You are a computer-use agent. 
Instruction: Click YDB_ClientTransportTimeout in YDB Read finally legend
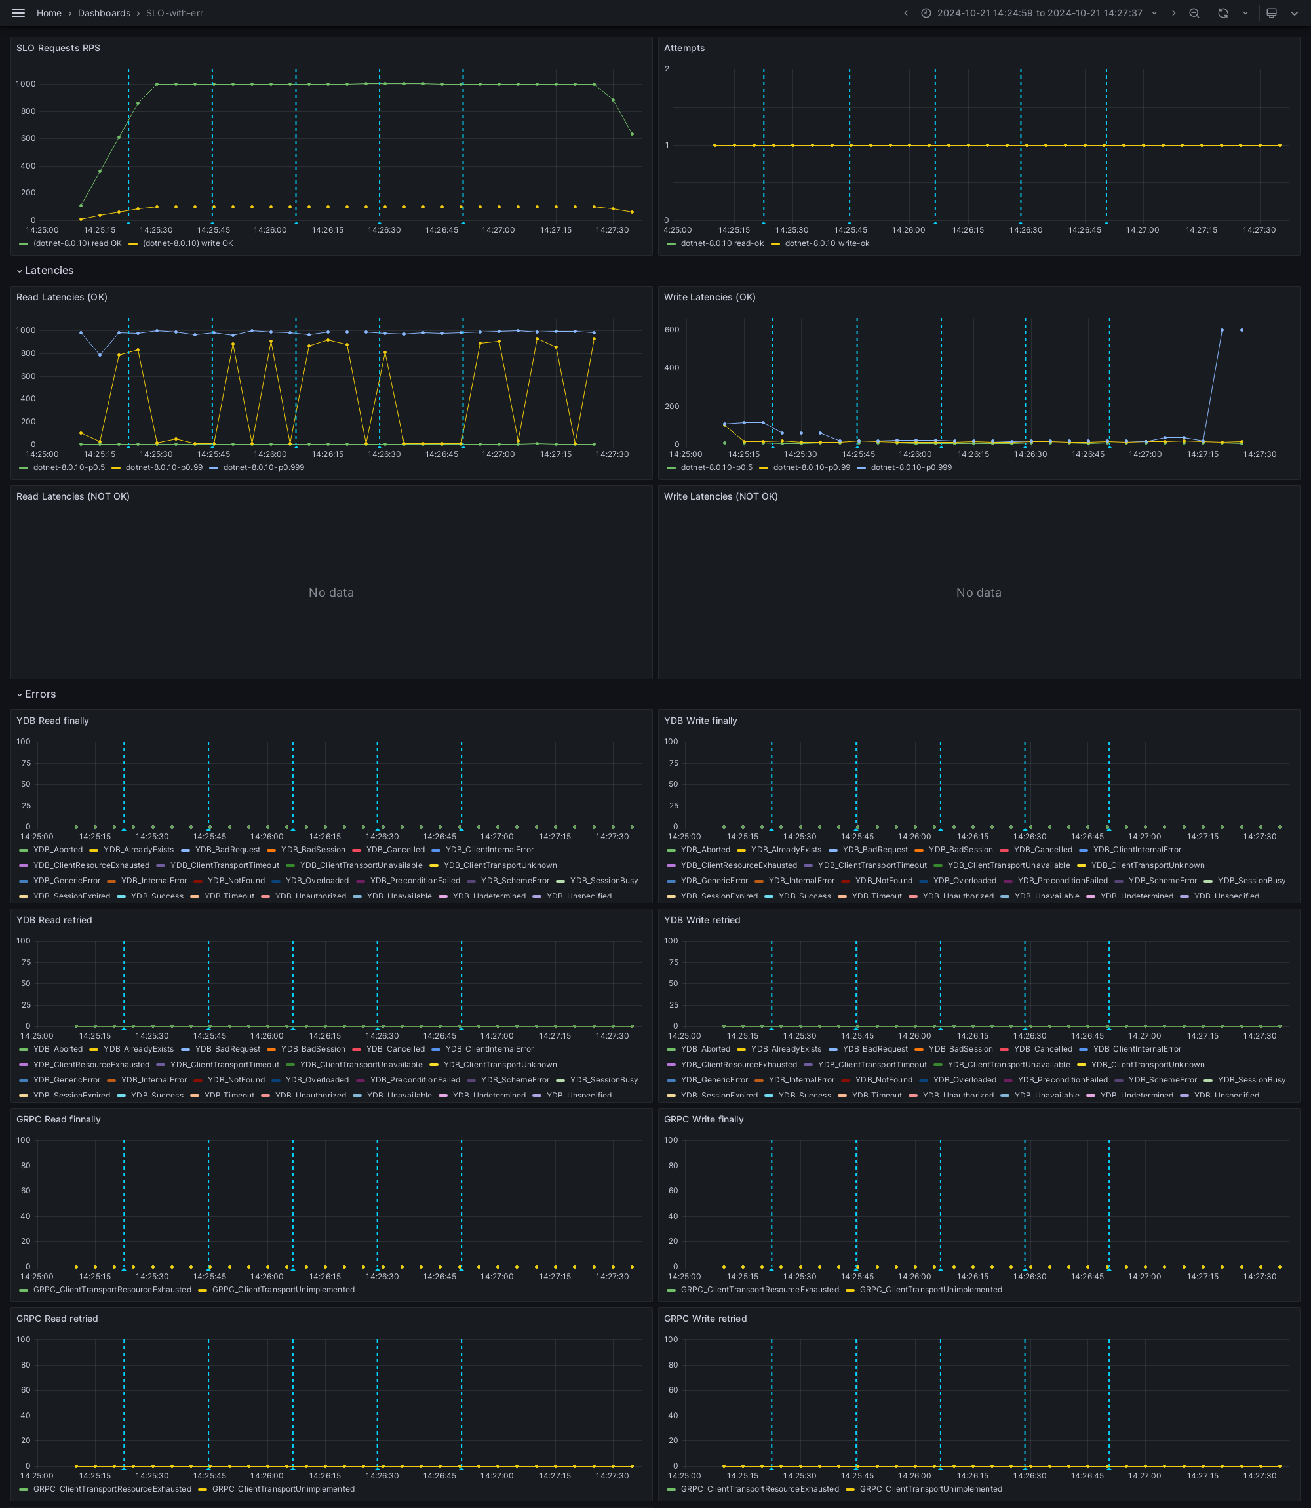(225, 865)
